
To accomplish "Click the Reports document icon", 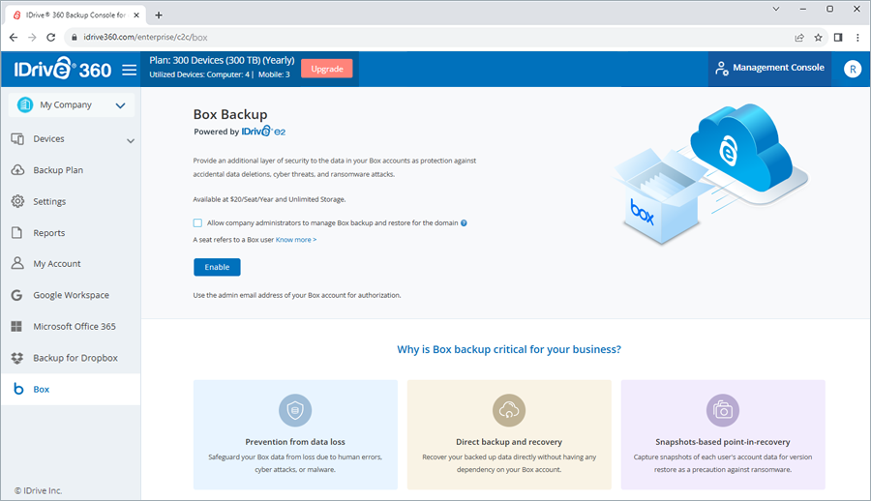I will point(17,233).
